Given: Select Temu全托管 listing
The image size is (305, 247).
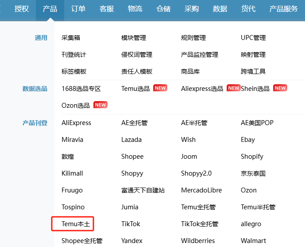Looking at the screenshot, I should click(198, 207).
